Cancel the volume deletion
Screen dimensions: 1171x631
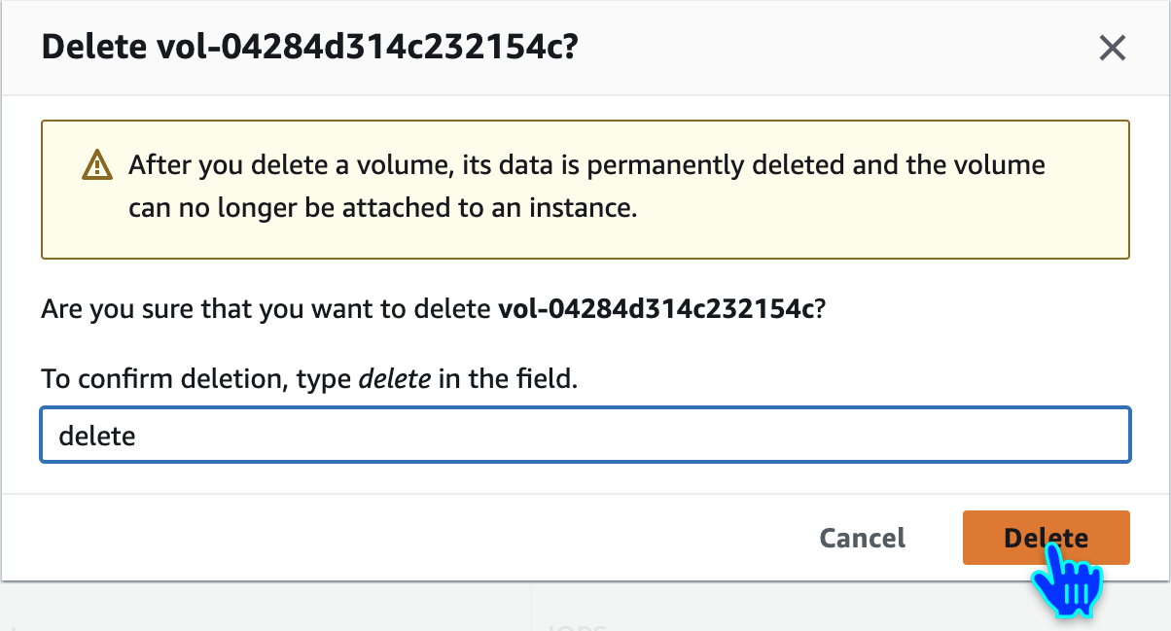click(862, 538)
